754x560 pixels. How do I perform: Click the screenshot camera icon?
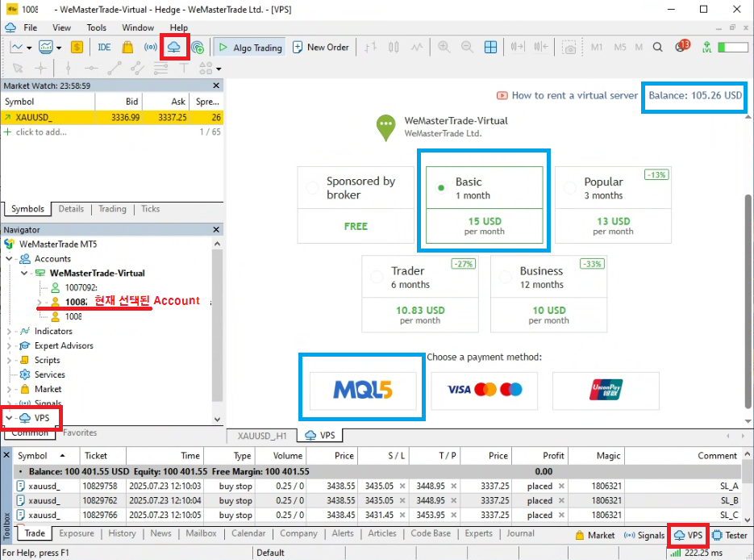[569, 48]
